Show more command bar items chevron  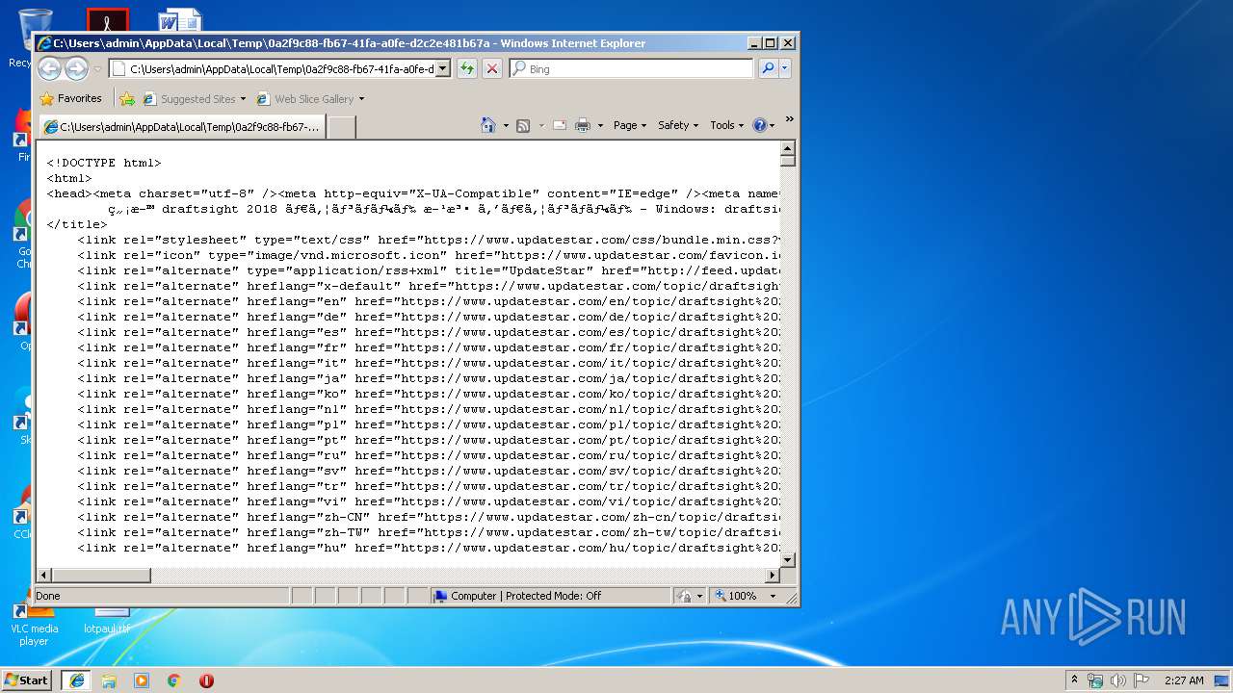pos(789,119)
